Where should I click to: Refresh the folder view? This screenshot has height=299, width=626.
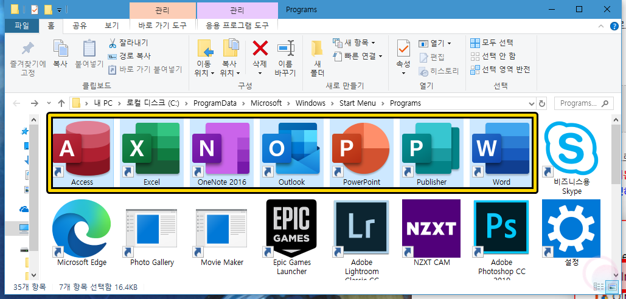542,104
